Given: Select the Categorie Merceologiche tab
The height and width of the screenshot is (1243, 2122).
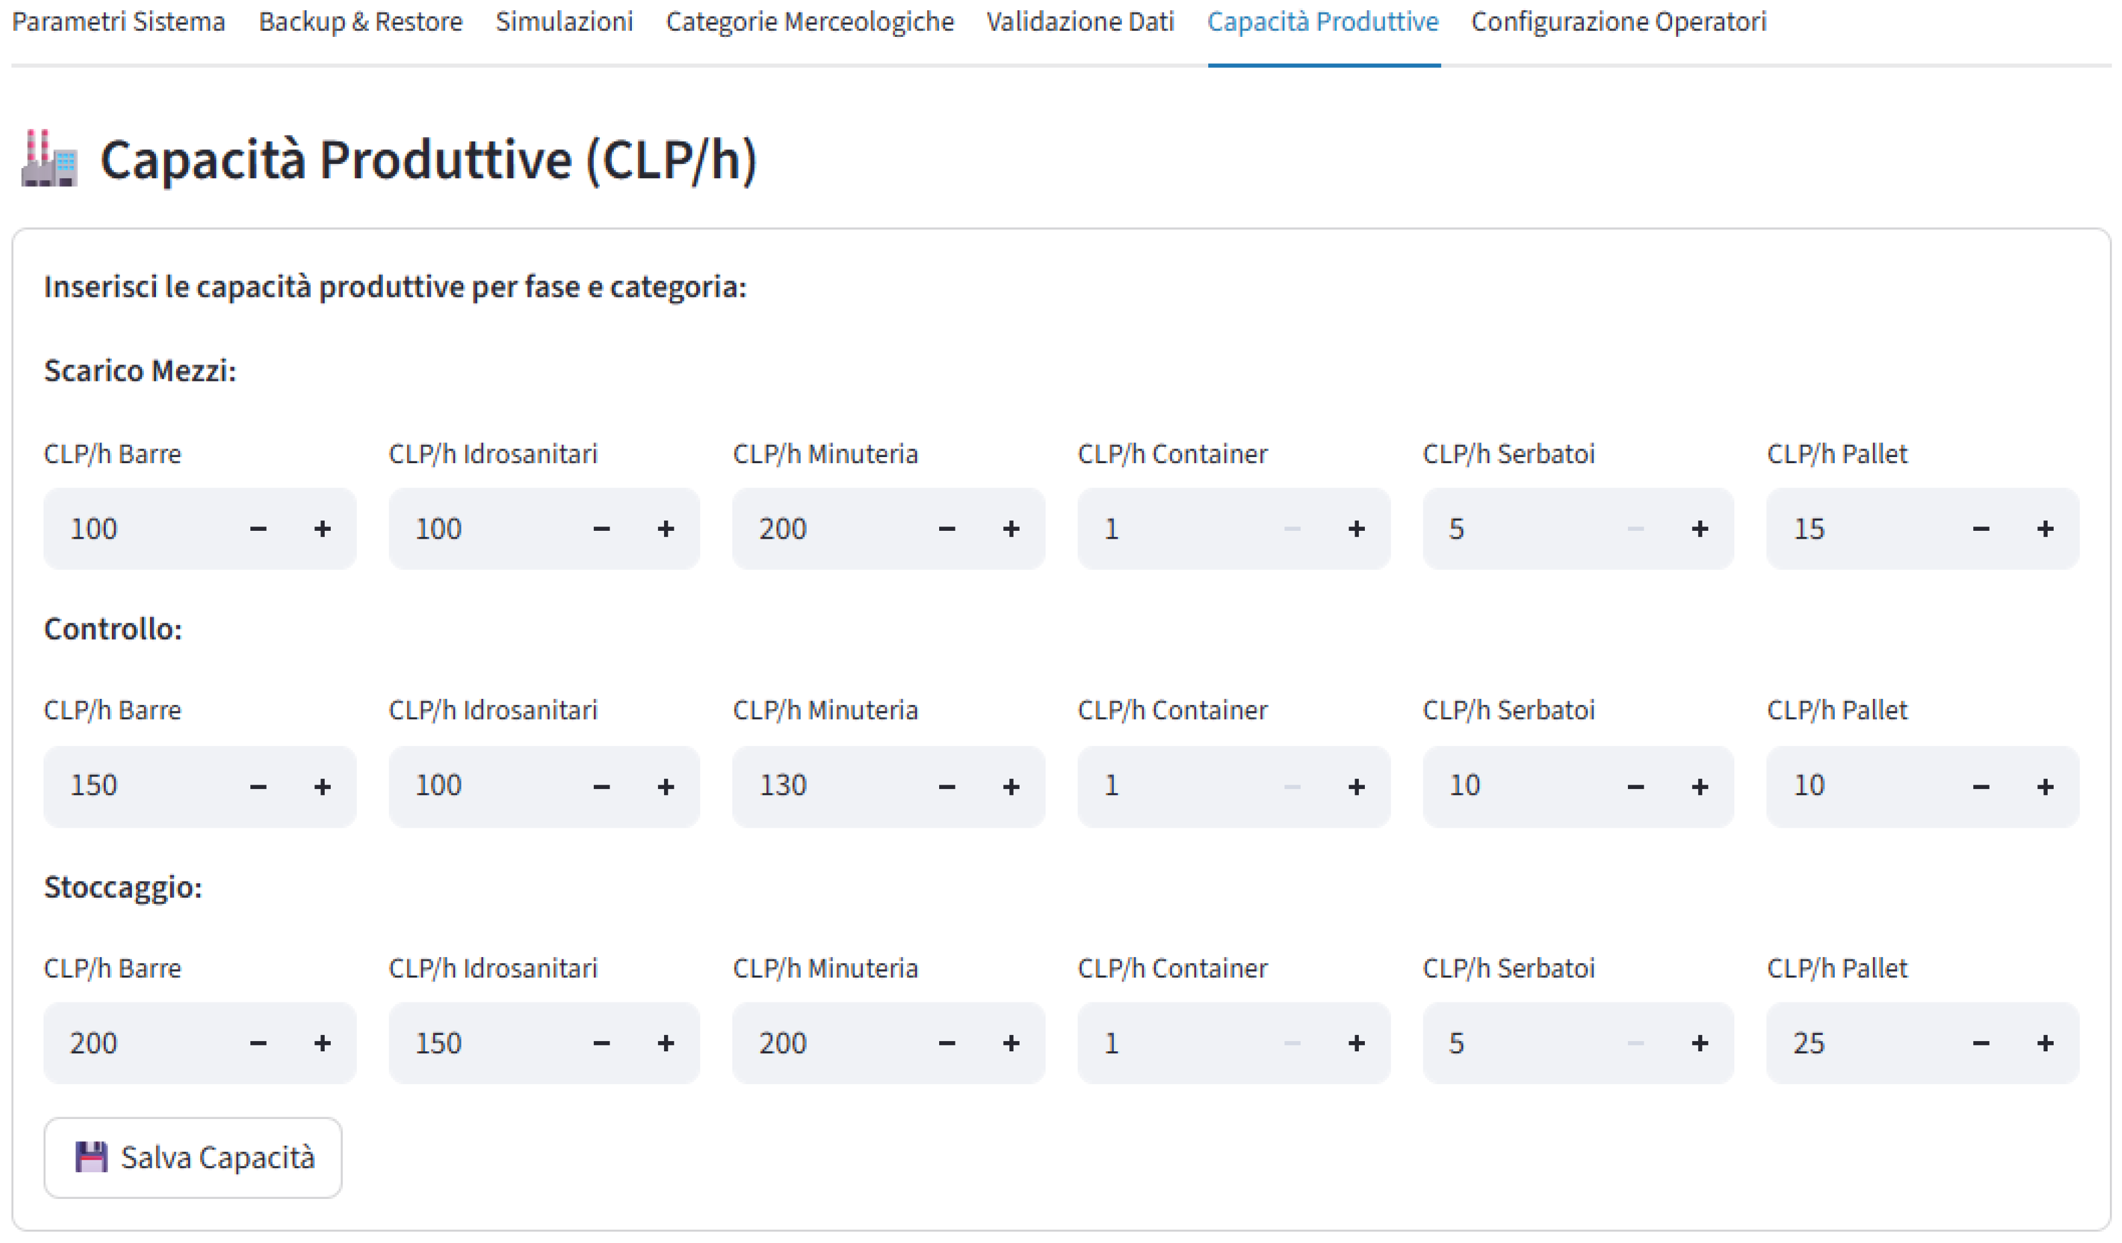Looking at the screenshot, I should 809,22.
